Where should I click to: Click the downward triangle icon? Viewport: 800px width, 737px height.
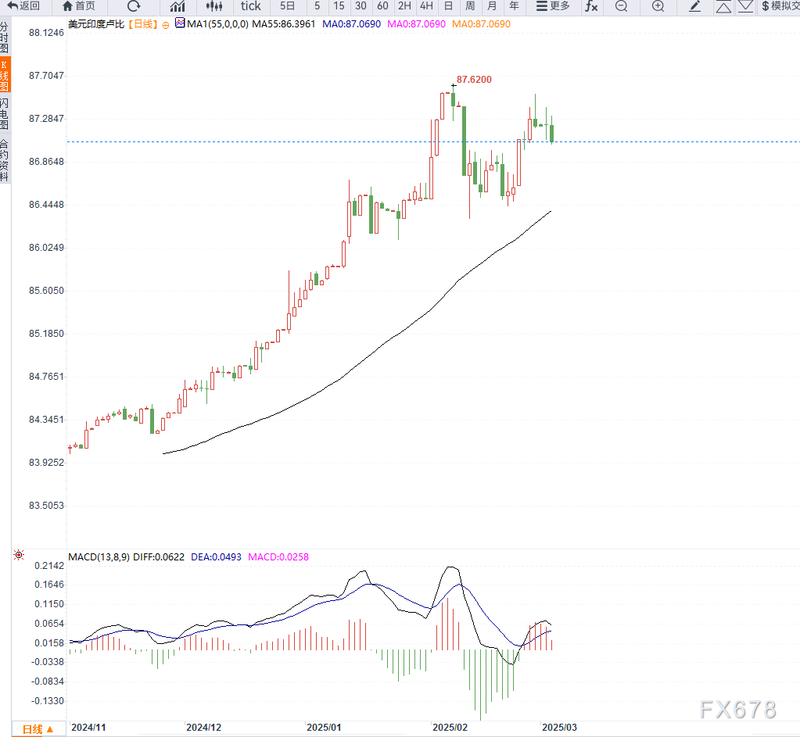coord(745,6)
